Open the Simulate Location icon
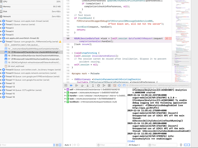This screenshot has width=198, height=148. [x=109, y=86]
